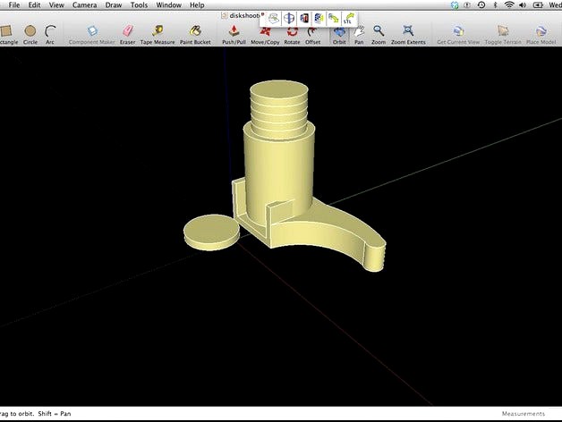This screenshot has width=562, height=422.
Task: Switch to the Pan hand tool
Action: tap(359, 33)
